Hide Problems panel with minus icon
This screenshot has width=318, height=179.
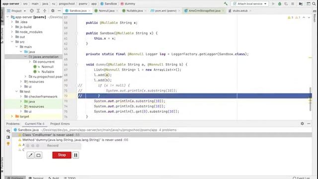(x=309, y=123)
